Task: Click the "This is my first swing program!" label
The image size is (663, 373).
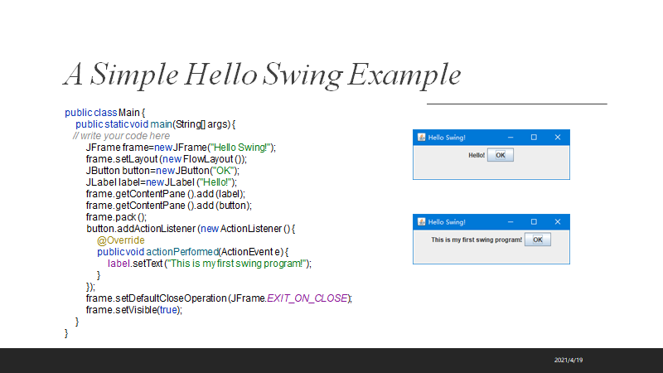Action: [477, 240]
